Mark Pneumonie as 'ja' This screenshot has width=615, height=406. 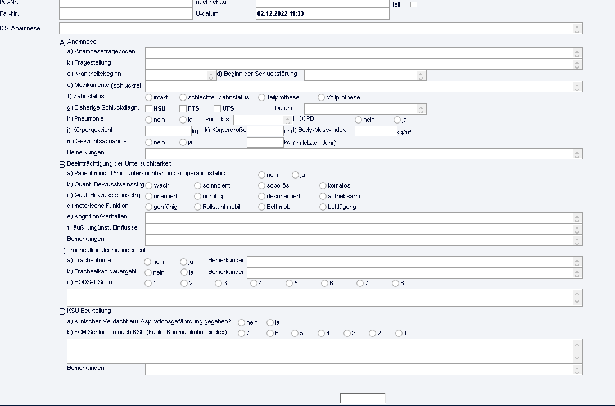(183, 120)
